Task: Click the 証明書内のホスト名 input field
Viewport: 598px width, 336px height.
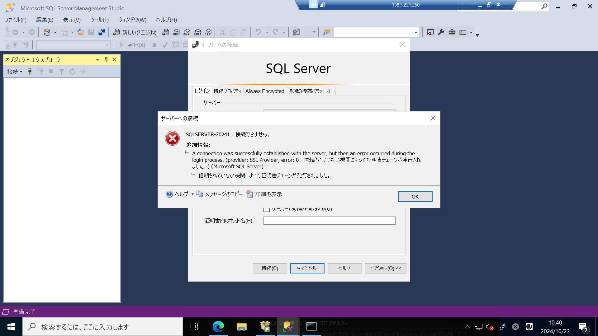Action: coord(329,220)
